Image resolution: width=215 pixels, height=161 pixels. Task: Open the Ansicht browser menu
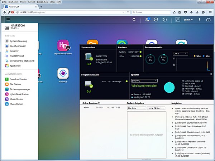tap(23, 2)
